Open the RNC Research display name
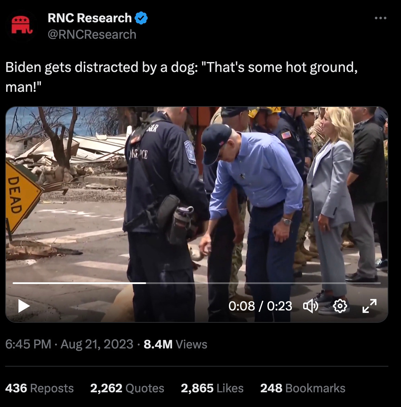 (x=90, y=18)
